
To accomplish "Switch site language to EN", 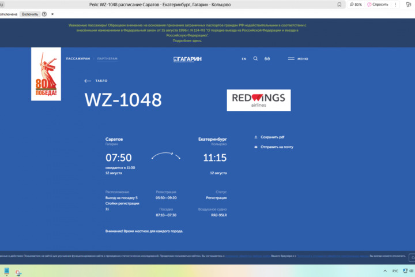I will (x=244, y=59).
